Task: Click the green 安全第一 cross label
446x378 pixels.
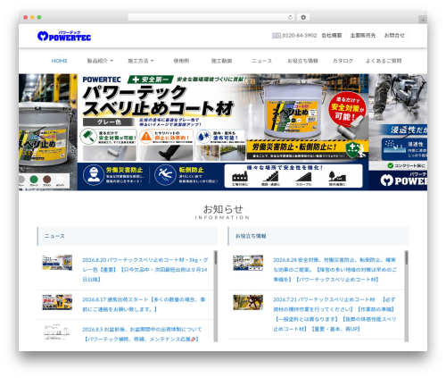Action: (x=150, y=80)
